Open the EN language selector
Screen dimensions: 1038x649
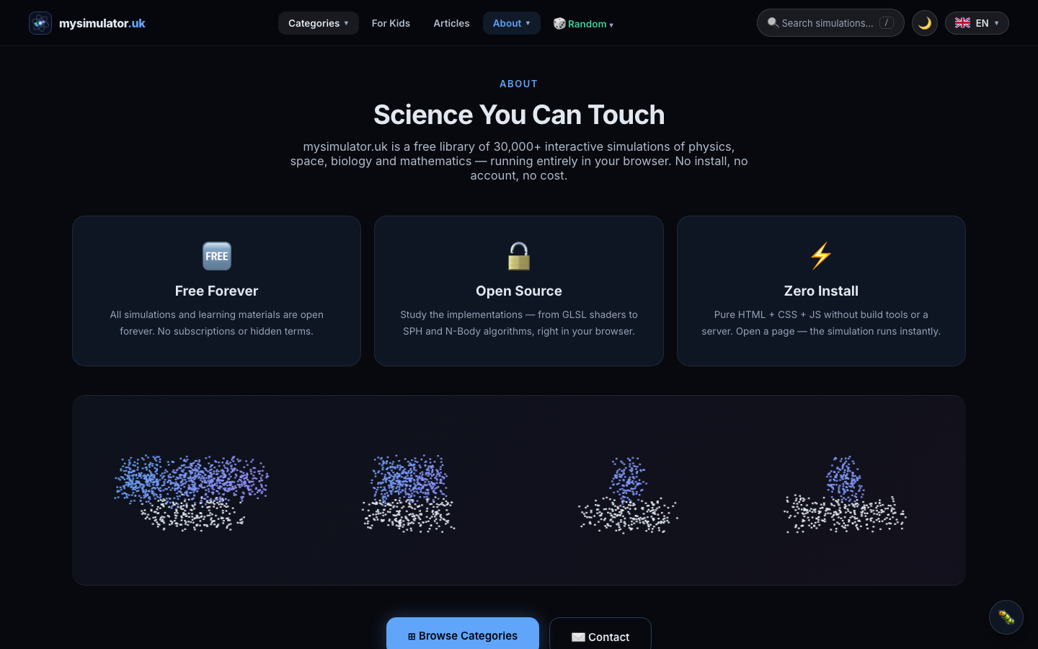click(x=977, y=23)
